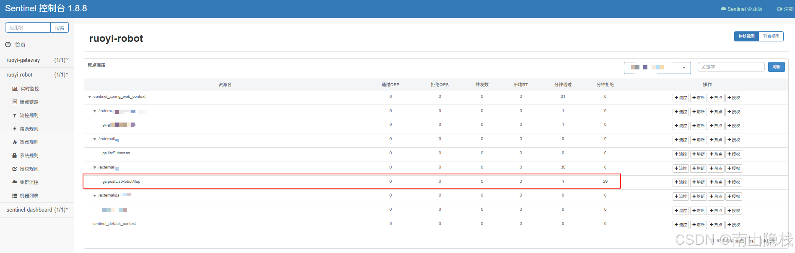Open 实时监控 chart icon in sidebar

click(x=15, y=89)
